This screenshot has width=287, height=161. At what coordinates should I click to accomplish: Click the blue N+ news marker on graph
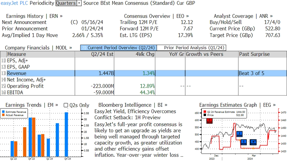(253, 142)
